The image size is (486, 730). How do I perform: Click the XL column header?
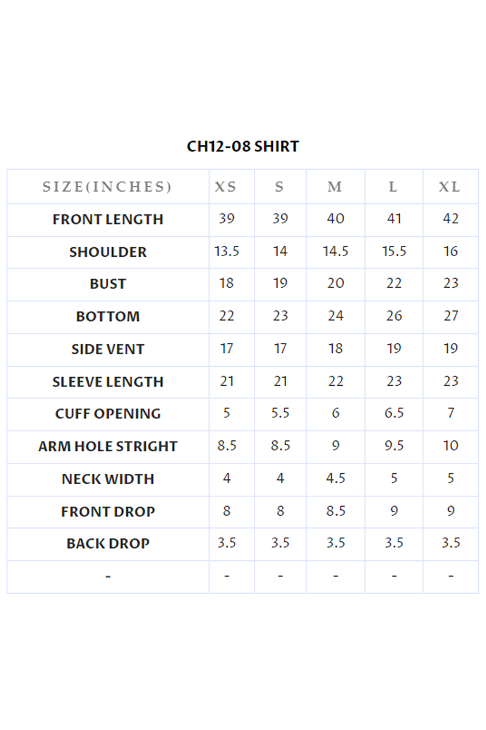(x=450, y=187)
